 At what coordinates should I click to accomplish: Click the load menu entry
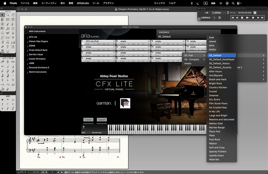coord(211,37)
